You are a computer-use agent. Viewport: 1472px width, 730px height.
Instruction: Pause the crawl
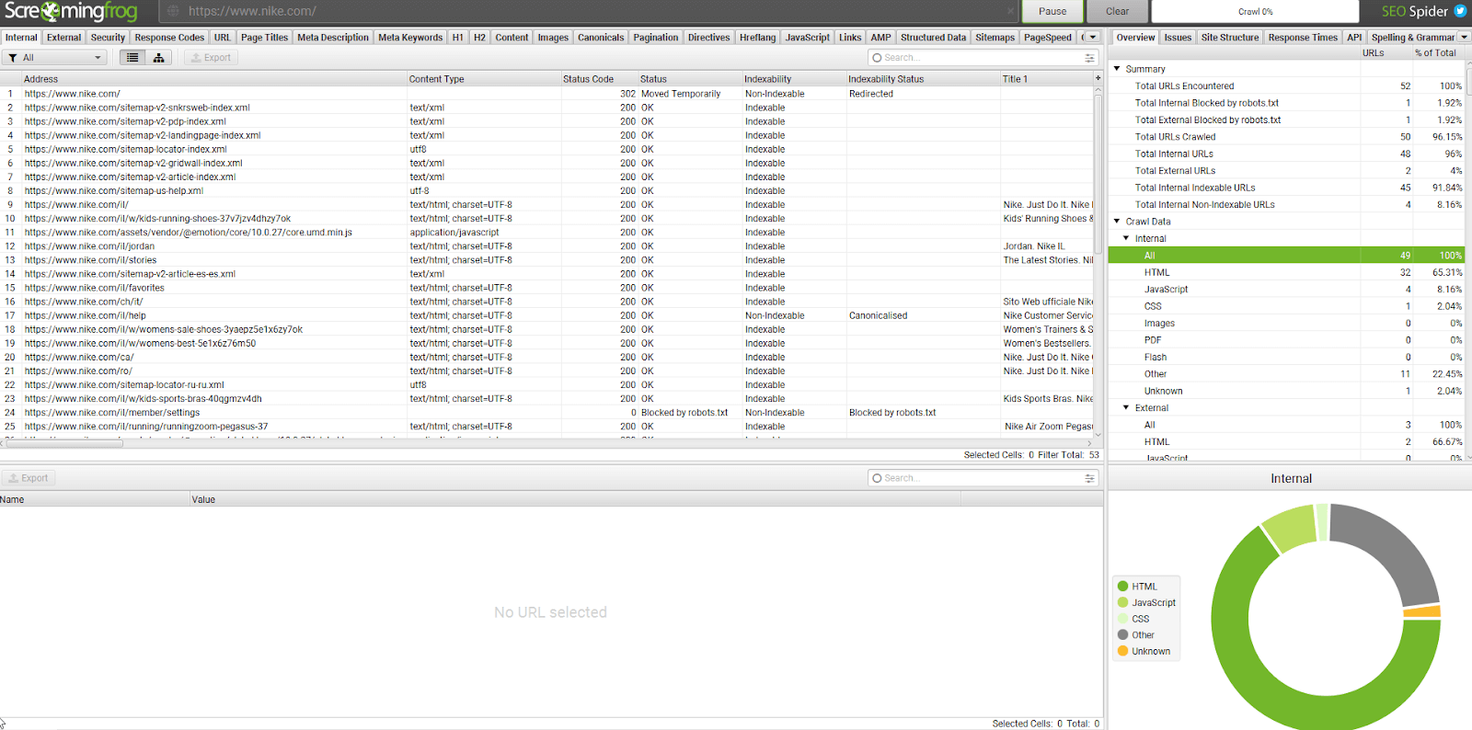pyautogui.click(x=1052, y=12)
